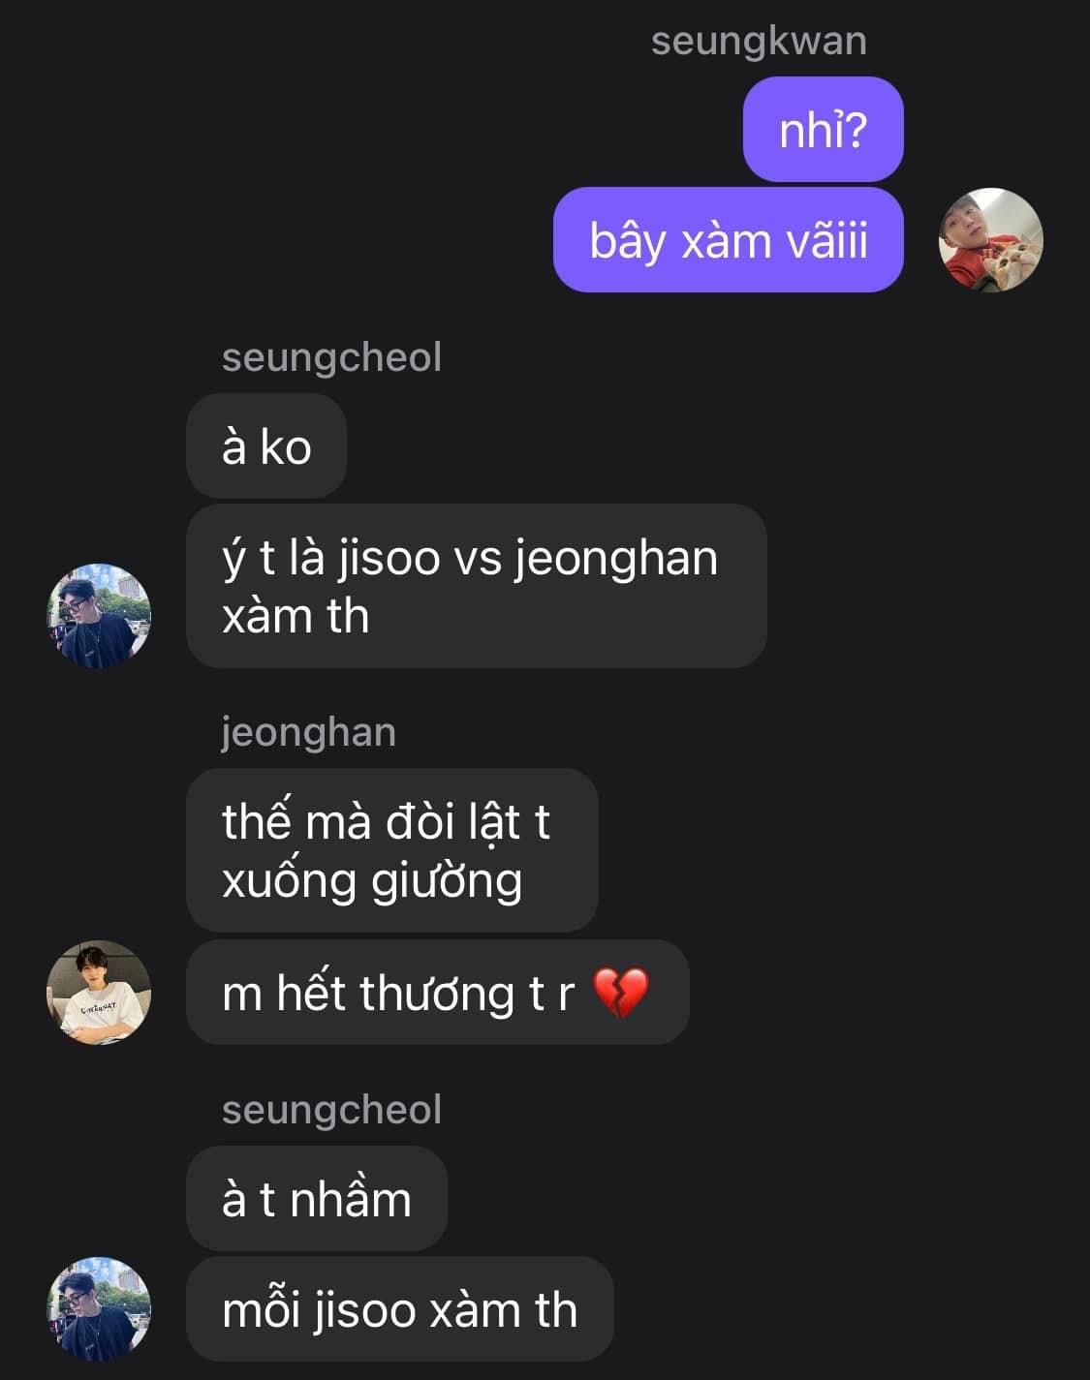Open seungkwan's profile picture avatar
This screenshot has width=1090, height=1380.
click(990, 240)
